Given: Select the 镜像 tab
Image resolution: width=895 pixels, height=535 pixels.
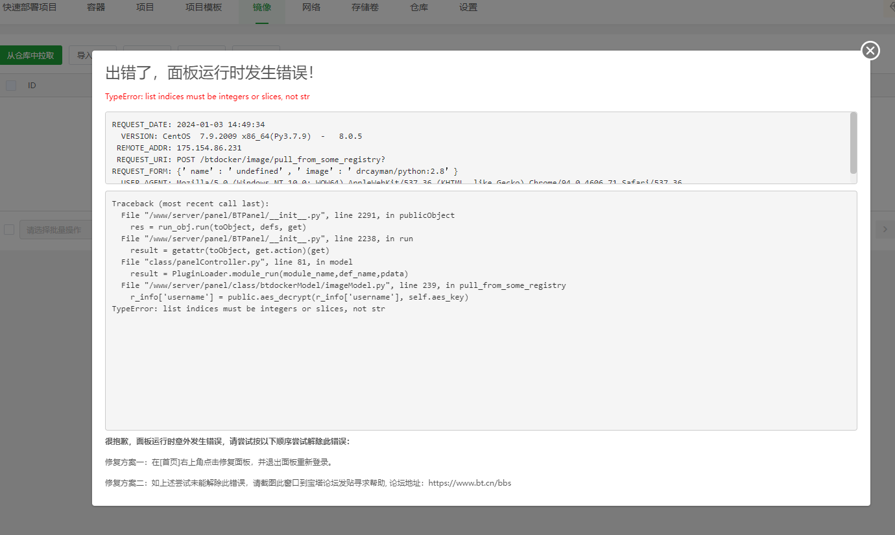Looking at the screenshot, I should click(x=262, y=8).
